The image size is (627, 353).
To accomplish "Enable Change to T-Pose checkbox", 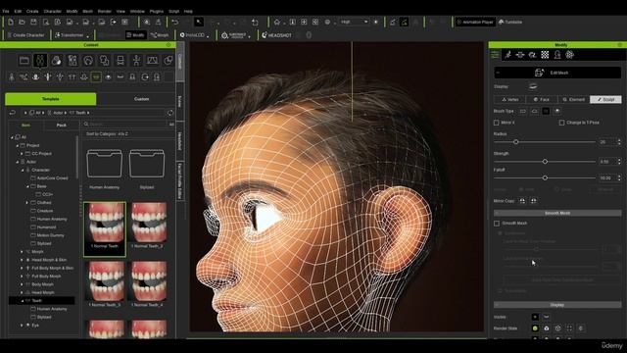I will click(561, 123).
